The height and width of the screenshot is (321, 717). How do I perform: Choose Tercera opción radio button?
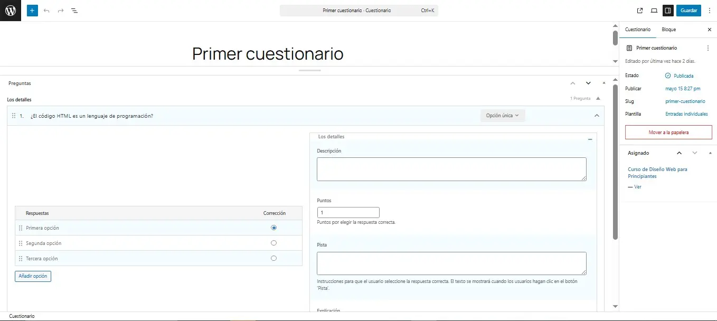273,258
